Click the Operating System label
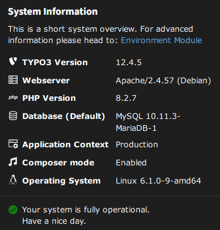 (x=61, y=181)
